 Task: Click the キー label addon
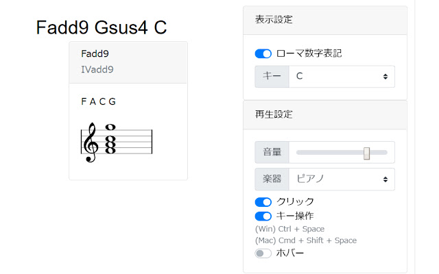272,77
